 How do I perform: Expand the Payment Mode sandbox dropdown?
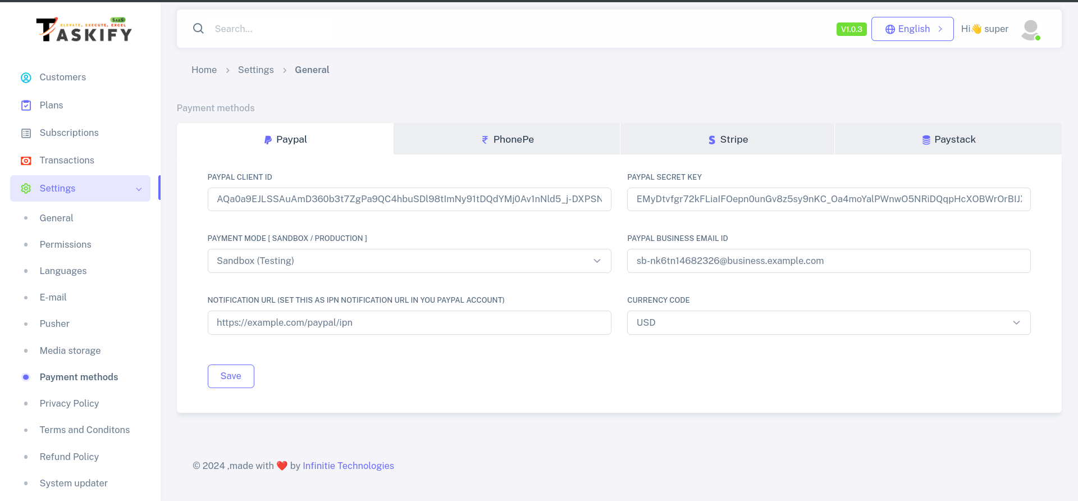409,261
